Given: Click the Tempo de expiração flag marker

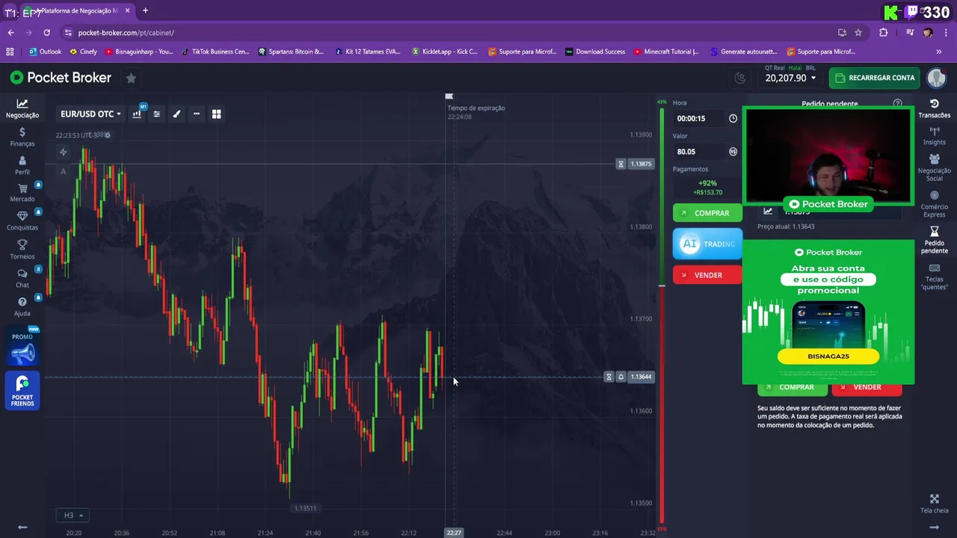Looking at the screenshot, I should (x=449, y=96).
